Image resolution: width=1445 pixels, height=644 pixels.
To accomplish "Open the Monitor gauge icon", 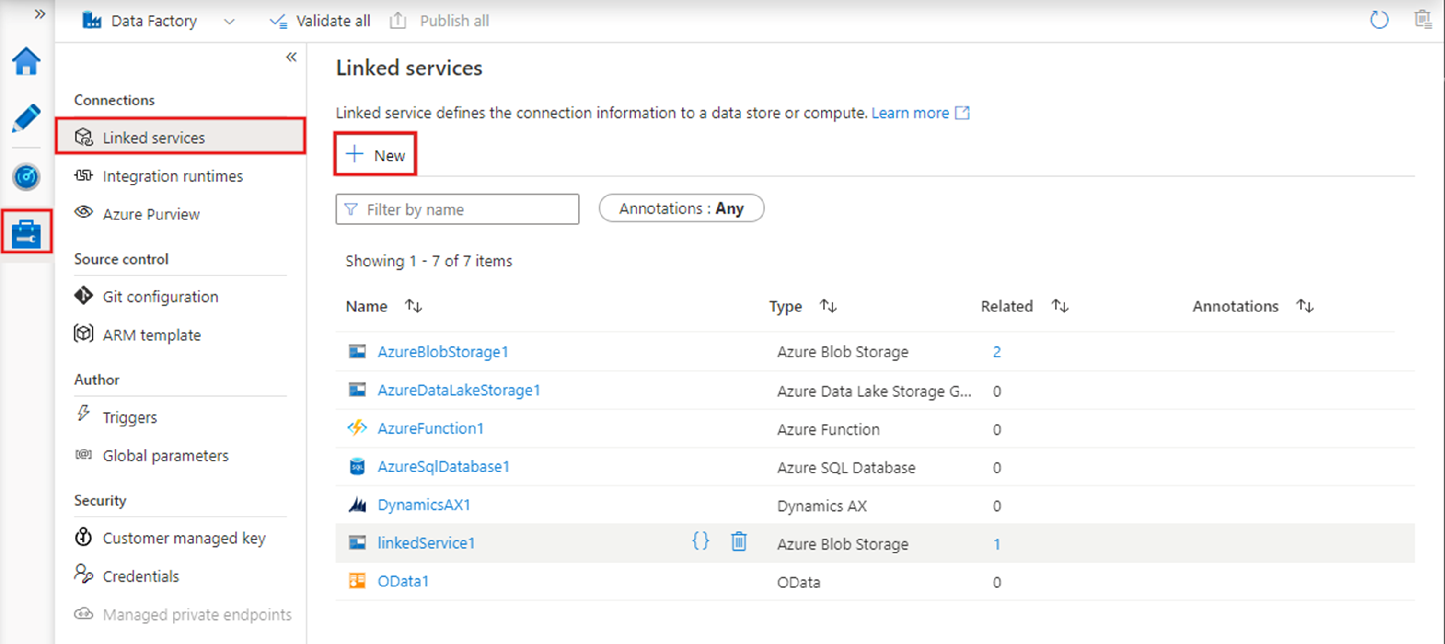I will point(26,177).
